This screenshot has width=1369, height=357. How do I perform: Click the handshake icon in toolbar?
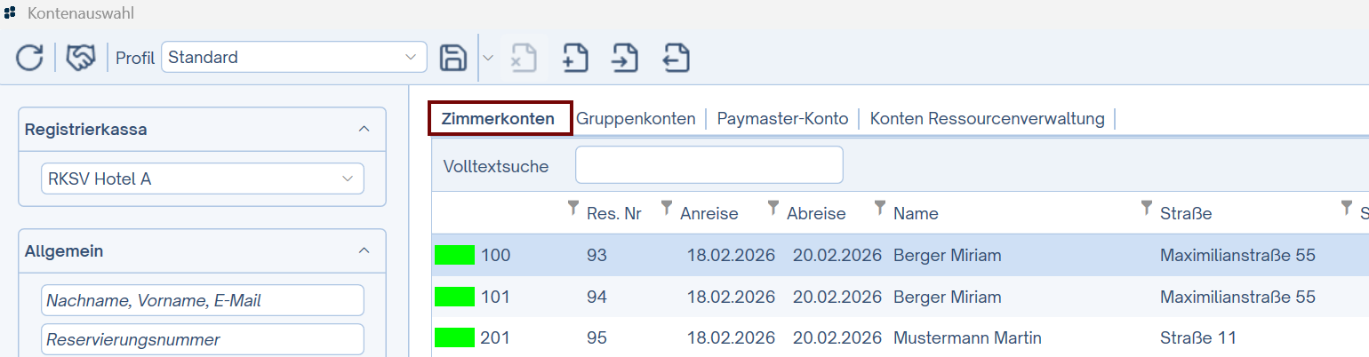click(x=81, y=59)
